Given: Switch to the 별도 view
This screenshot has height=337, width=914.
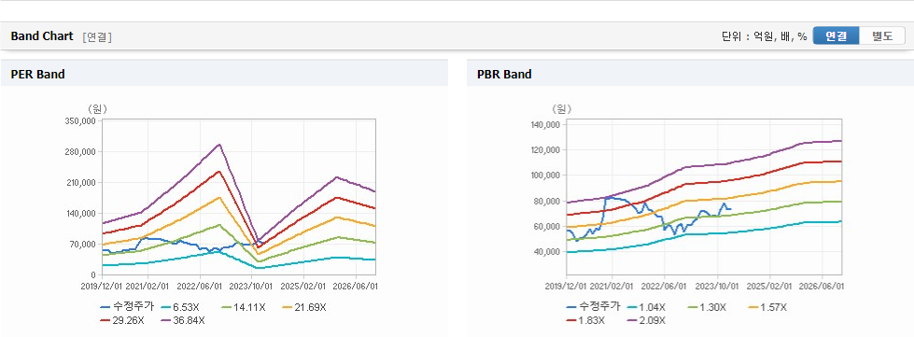Looking at the screenshot, I should 882,36.
